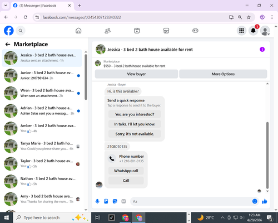Click conversation list scrollbar

coord(86,77)
